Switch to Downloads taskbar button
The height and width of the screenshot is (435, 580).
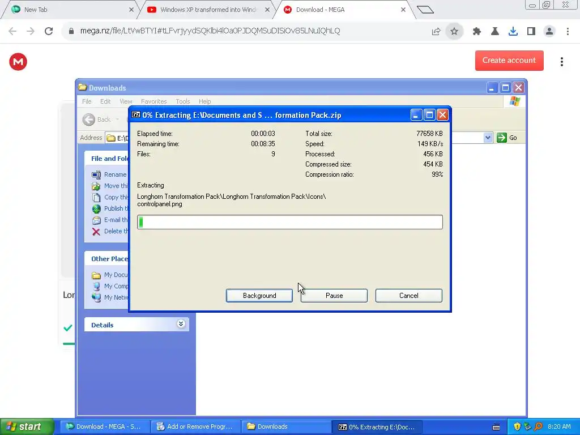coord(287,427)
